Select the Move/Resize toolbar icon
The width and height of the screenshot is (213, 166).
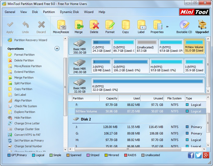(61, 25)
